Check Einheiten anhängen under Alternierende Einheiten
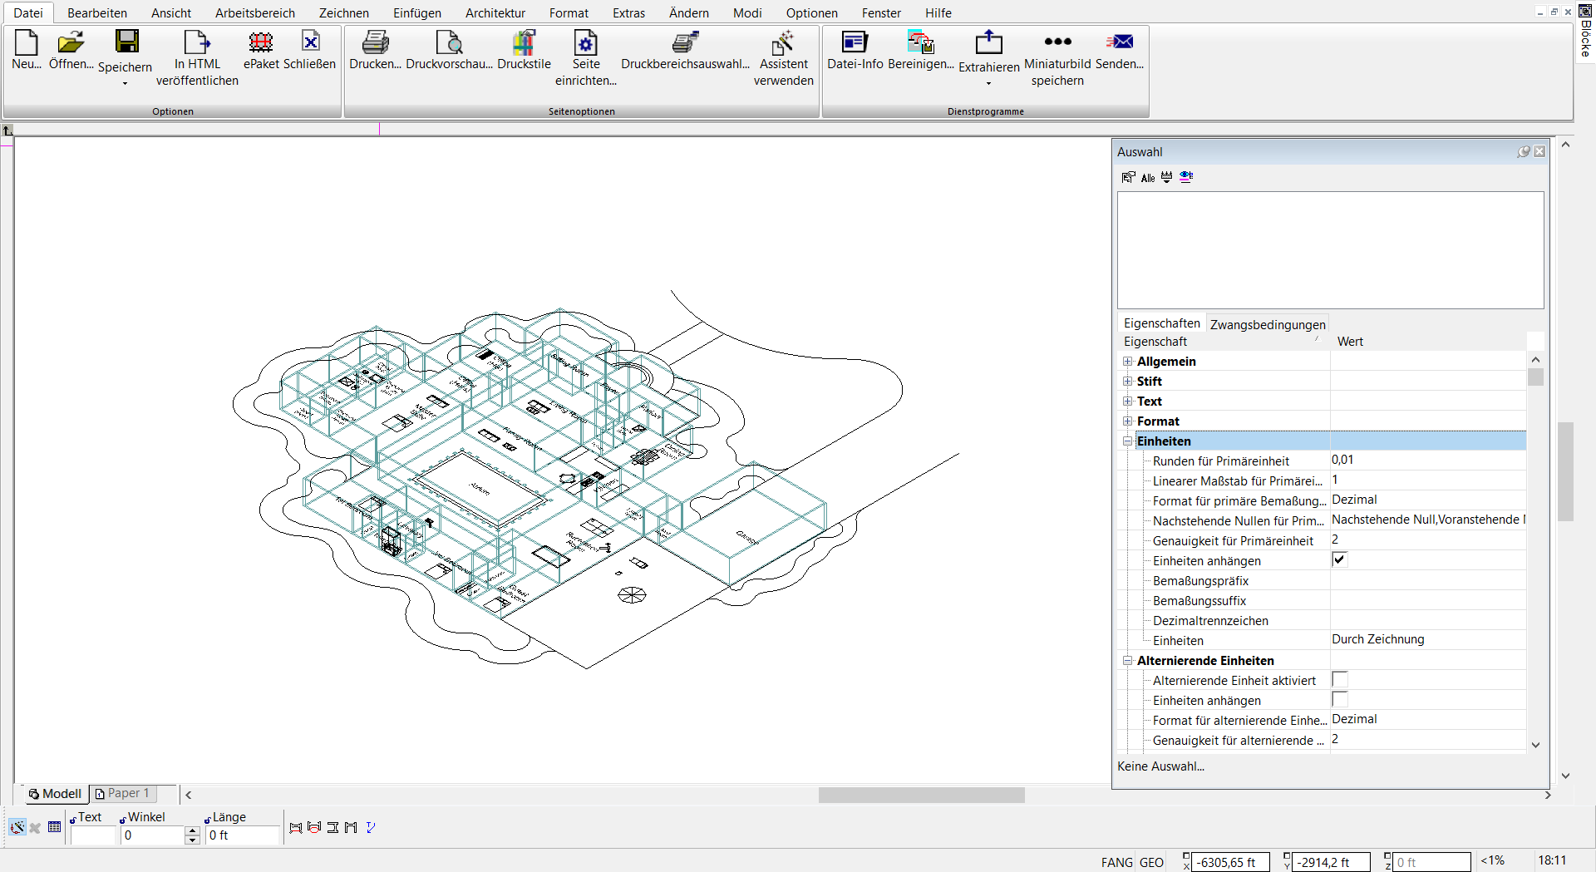This screenshot has width=1596, height=872. click(1339, 699)
